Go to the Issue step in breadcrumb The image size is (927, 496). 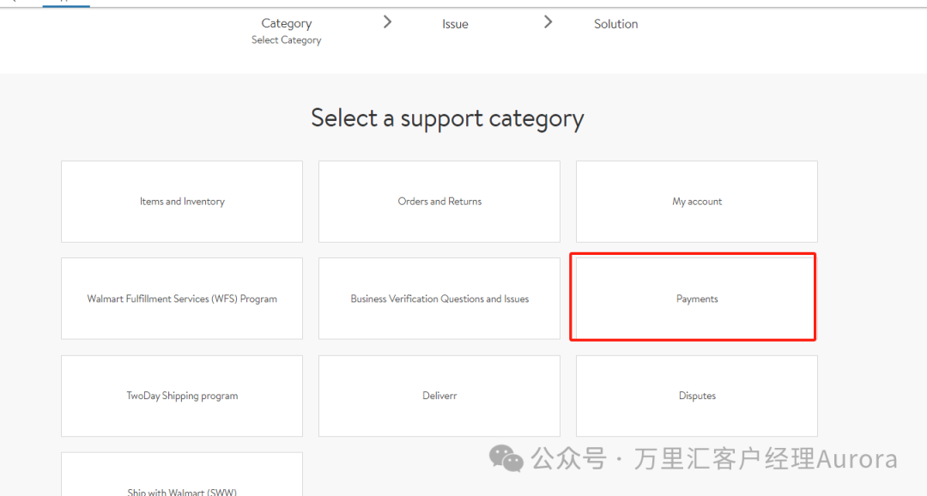point(455,24)
